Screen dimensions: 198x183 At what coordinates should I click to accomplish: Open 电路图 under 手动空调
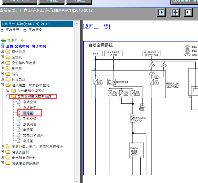[28, 130]
